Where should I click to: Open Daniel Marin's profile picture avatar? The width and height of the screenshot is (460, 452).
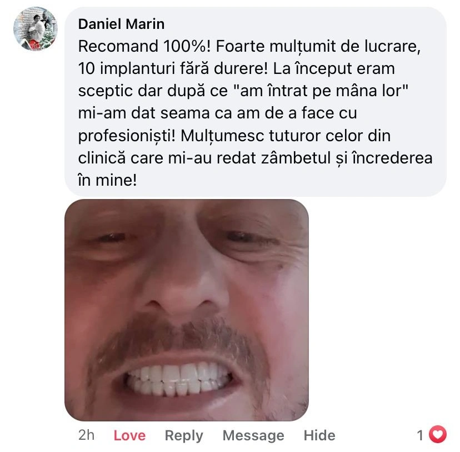(36, 29)
